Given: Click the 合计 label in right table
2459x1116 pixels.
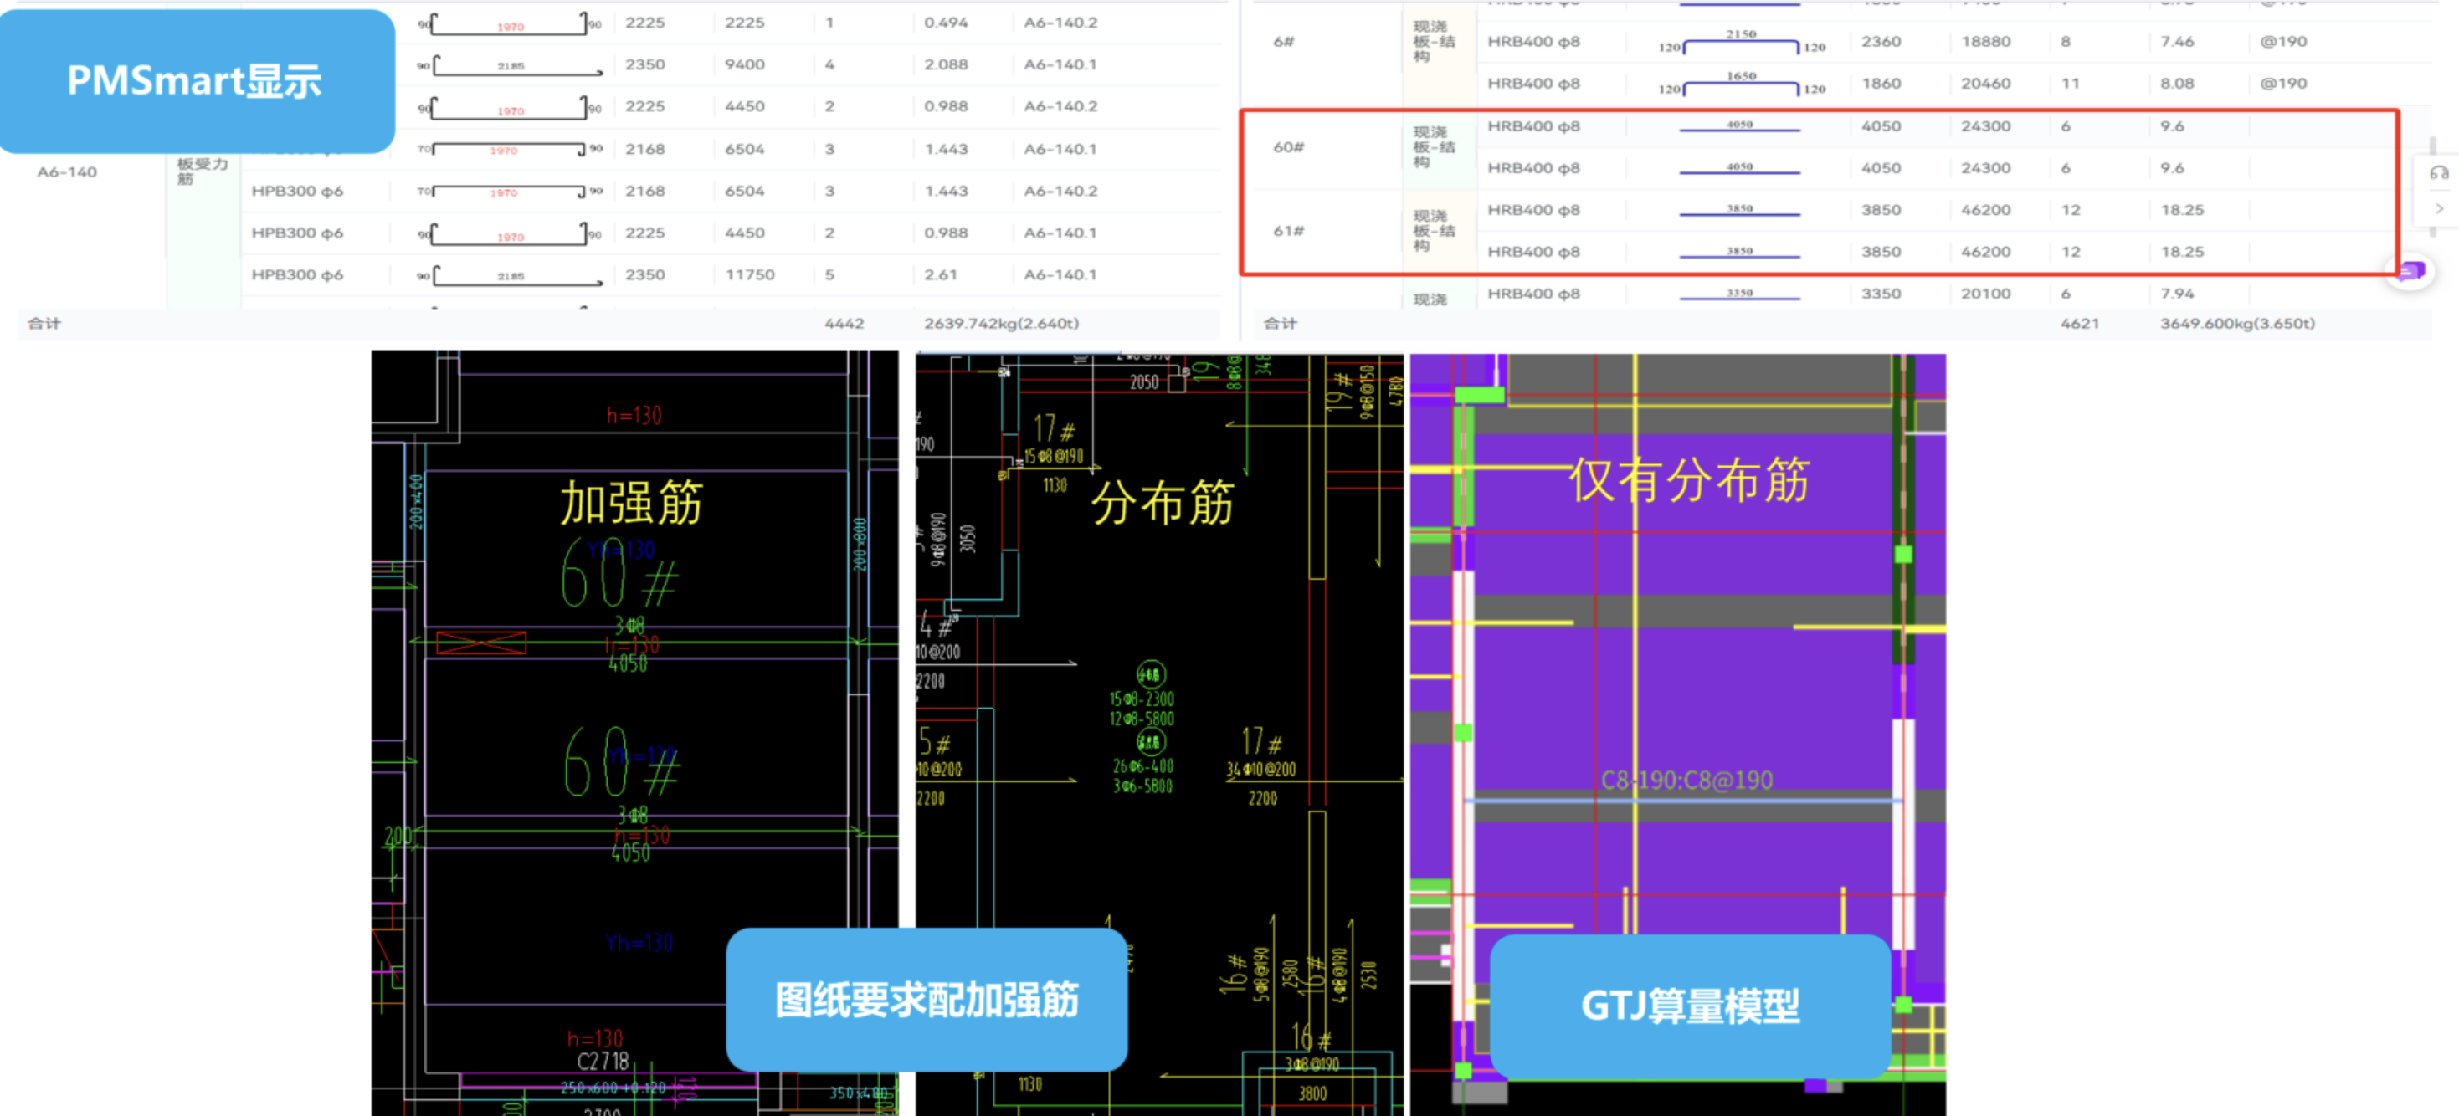Looking at the screenshot, I should tap(1280, 325).
